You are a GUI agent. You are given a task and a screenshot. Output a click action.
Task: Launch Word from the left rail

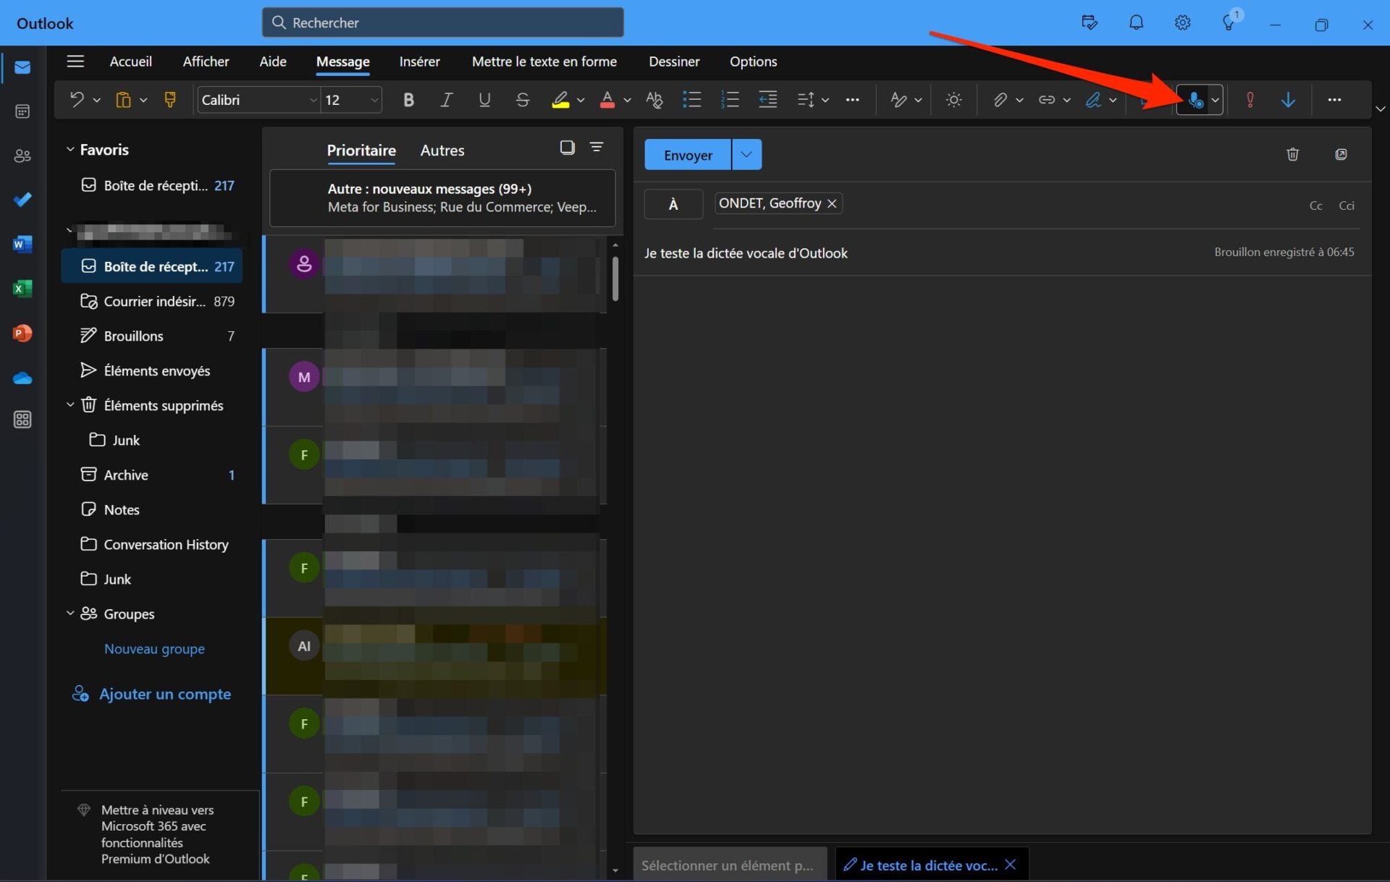22,245
